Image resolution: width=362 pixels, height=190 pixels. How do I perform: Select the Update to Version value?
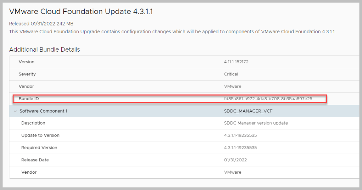pyautogui.click(x=240, y=136)
